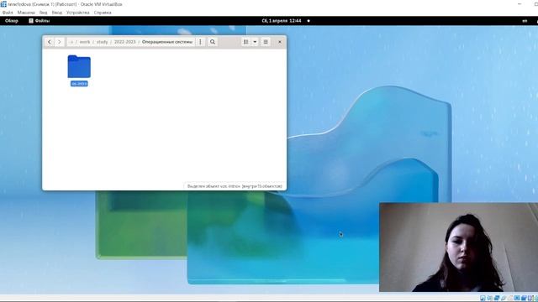Open the path bar kebab menu
Image resolution: width=538 pixels, height=302 pixels.
200,42
